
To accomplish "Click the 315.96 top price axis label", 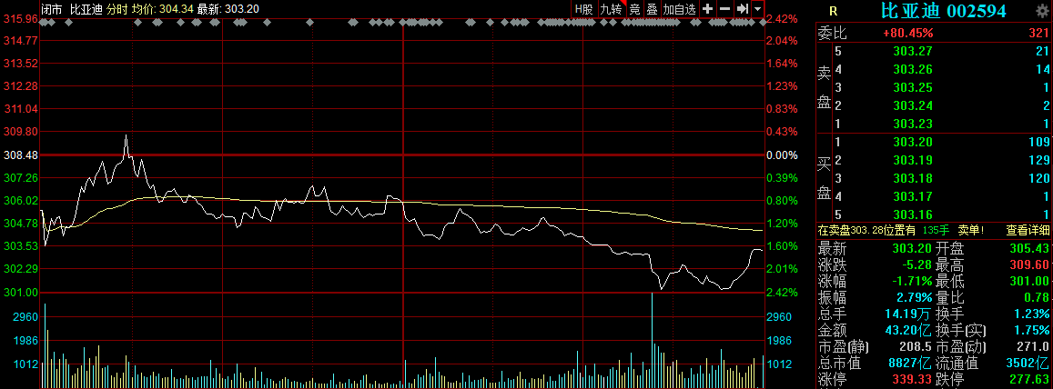I will (x=19, y=19).
